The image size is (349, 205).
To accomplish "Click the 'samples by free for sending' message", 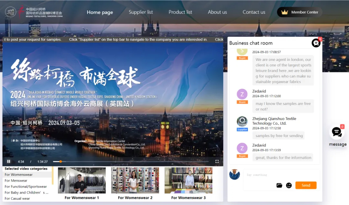I will 279,136.
